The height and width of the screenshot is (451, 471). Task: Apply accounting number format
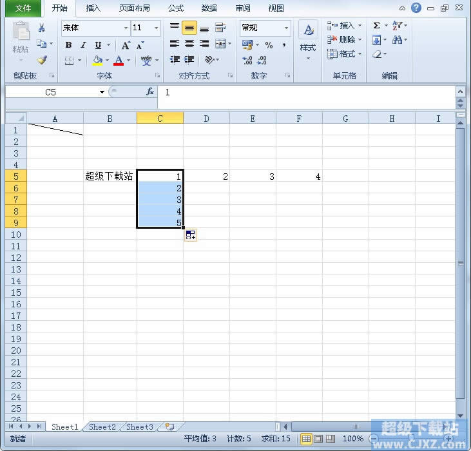(247, 45)
